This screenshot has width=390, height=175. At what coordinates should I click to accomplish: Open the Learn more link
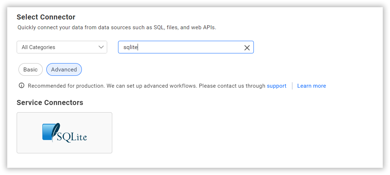tap(311, 86)
